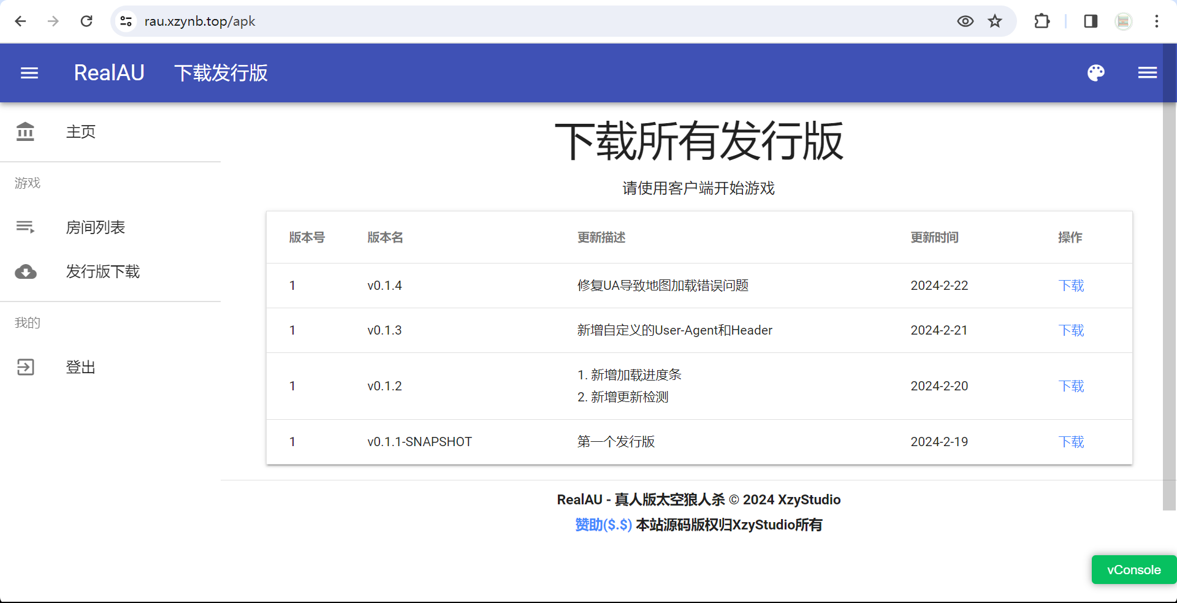1177x603 pixels.
Task: Click description 修复UA导致地图加载错误问题
Action: [663, 286]
